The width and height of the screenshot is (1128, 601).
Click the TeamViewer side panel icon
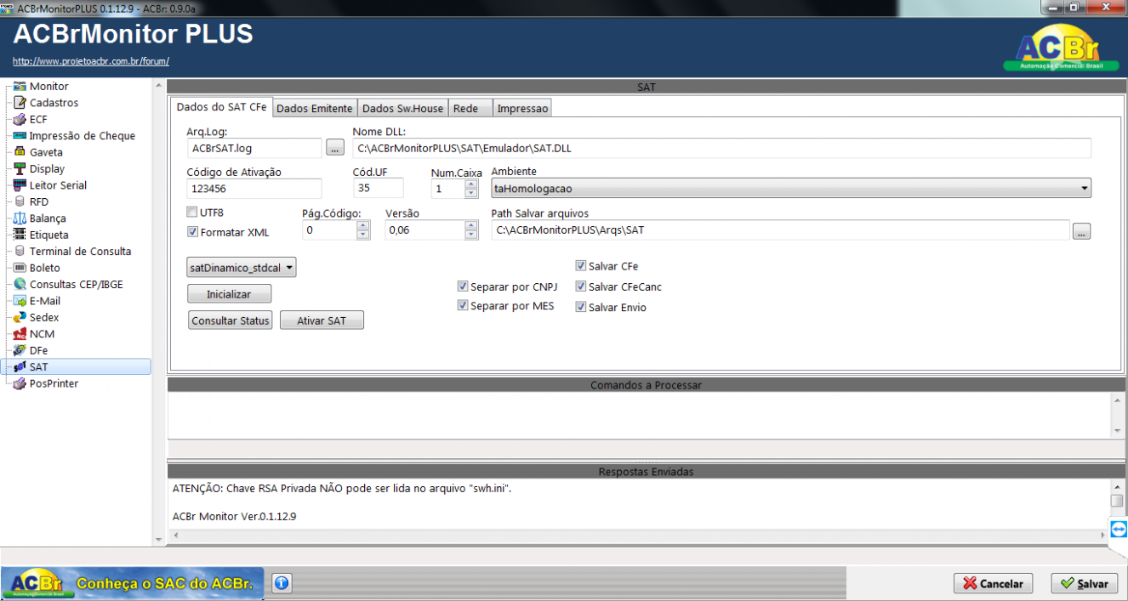pos(1119,529)
